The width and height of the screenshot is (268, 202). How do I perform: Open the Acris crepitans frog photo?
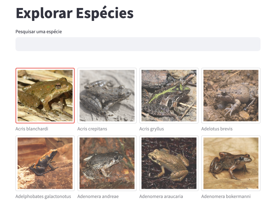tap(107, 96)
